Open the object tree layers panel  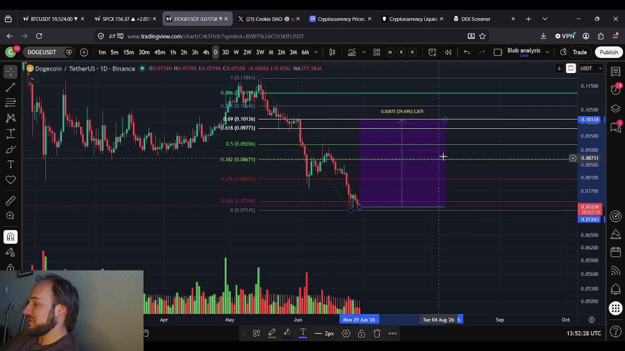click(x=616, y=108)
